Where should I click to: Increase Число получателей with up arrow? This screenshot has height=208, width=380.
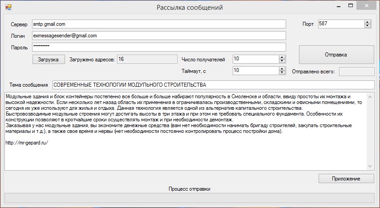(282, 57)
